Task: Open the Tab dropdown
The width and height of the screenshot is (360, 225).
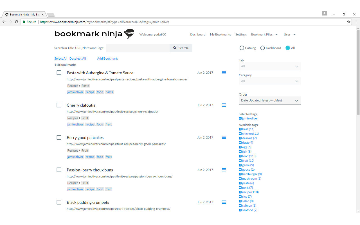Action: [270, 66]
